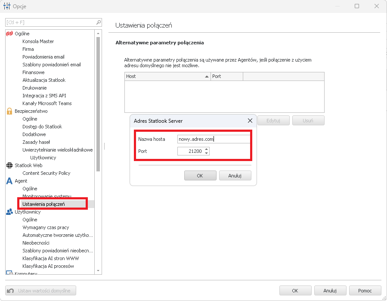Sort table by Host column header

pyautogui.click(x=167, y=76)
